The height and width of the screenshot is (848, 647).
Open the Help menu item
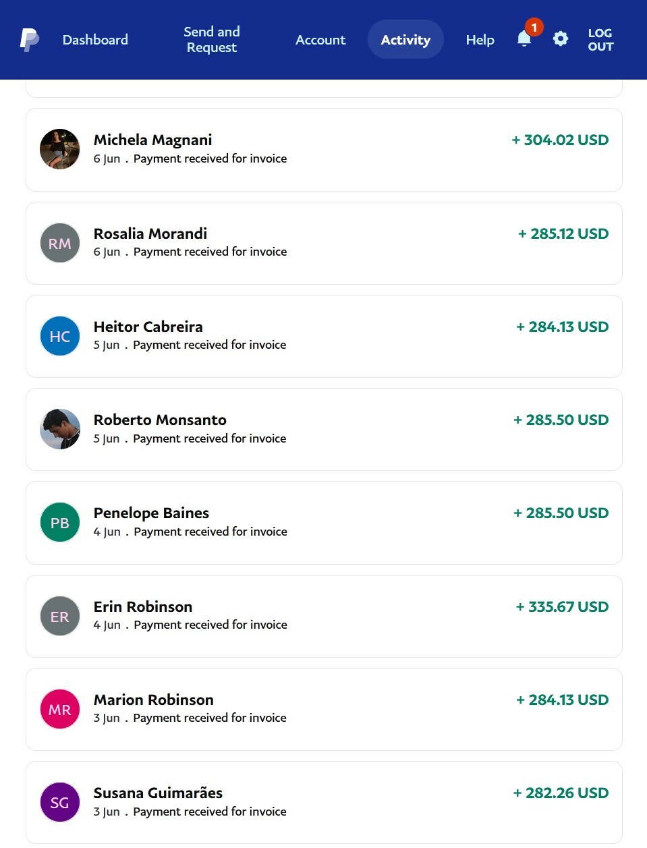(480, 40)
